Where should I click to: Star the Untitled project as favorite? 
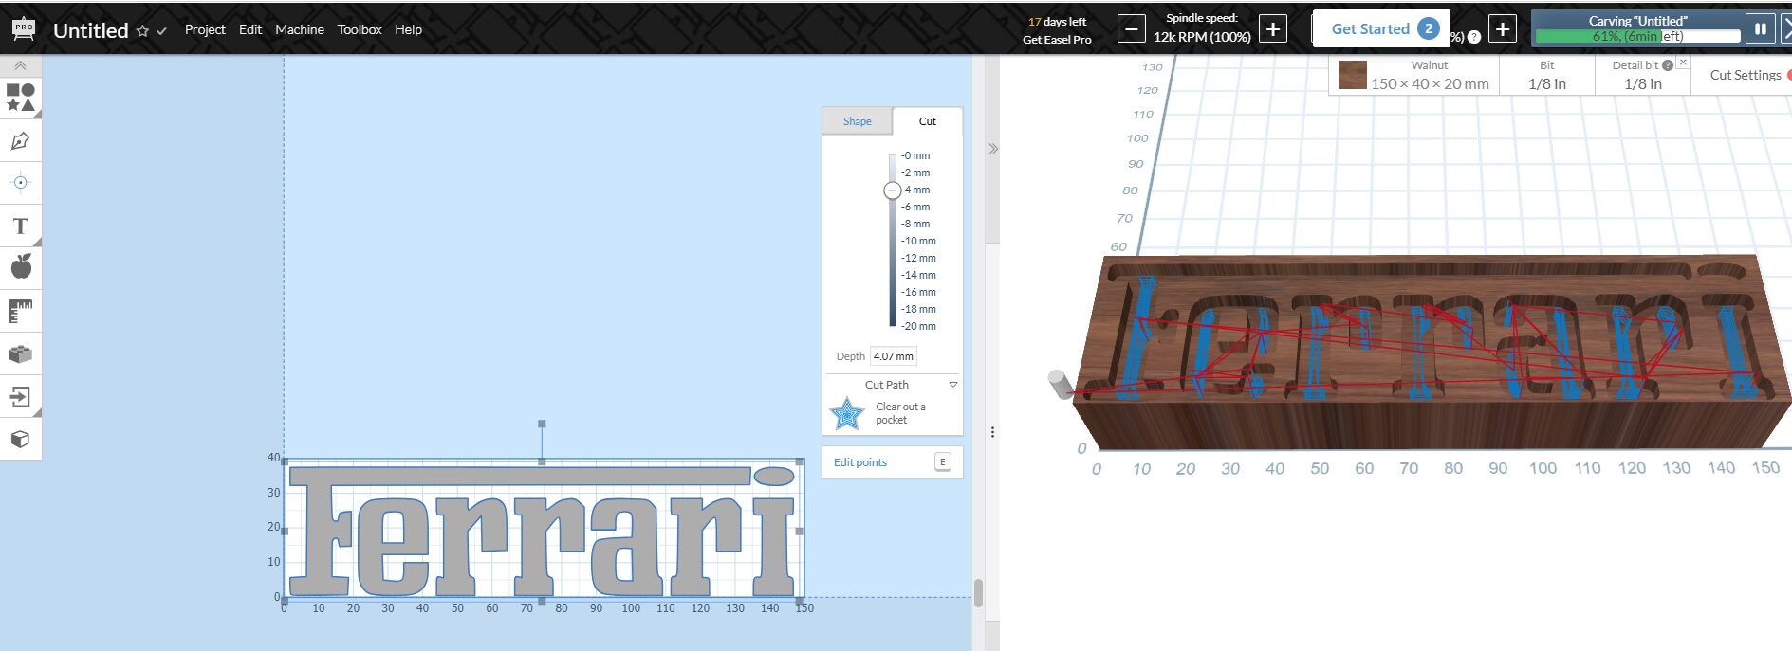[142, 31]
